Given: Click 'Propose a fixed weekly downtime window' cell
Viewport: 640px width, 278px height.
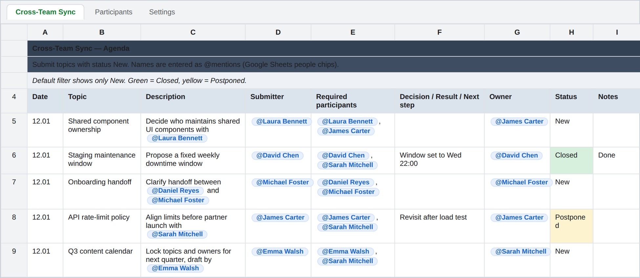Looking at the screenshot, I should [x=193, y=160].
